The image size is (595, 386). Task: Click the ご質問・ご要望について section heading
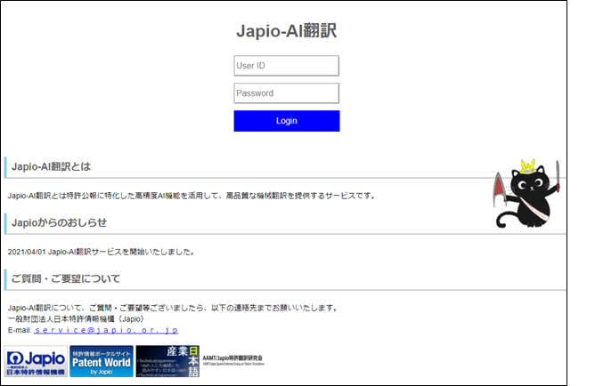click(66, 278)
